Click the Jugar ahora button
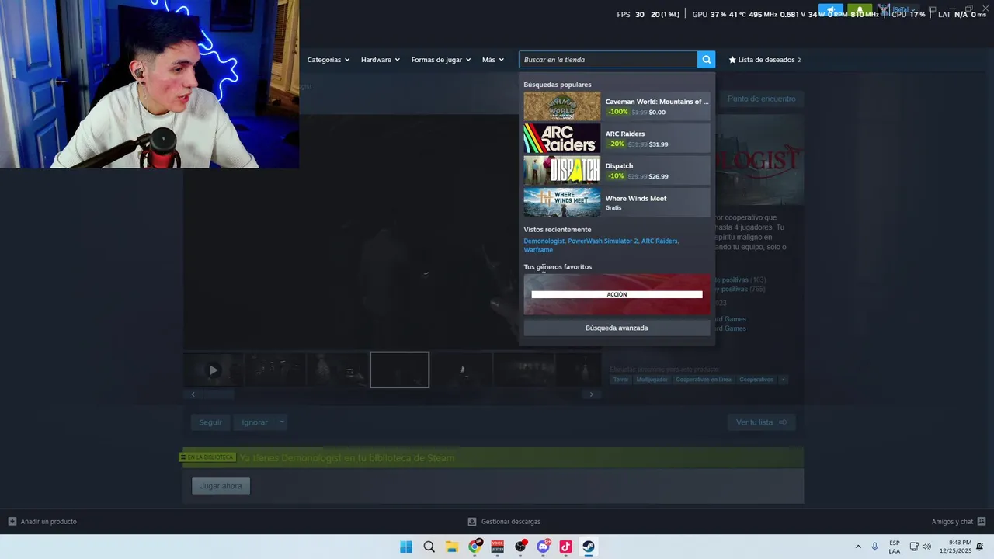This screenshot has width=994, height=559. click(x=221, y=486)
